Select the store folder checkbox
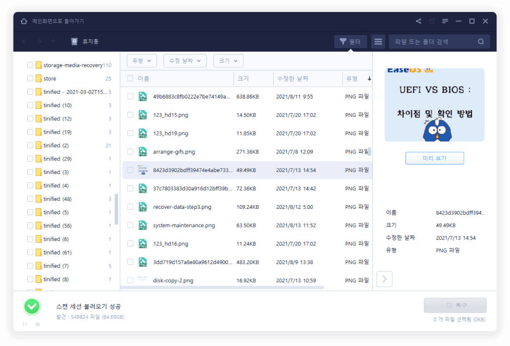This screenshot has width=510, height=346. click(30, 78)
